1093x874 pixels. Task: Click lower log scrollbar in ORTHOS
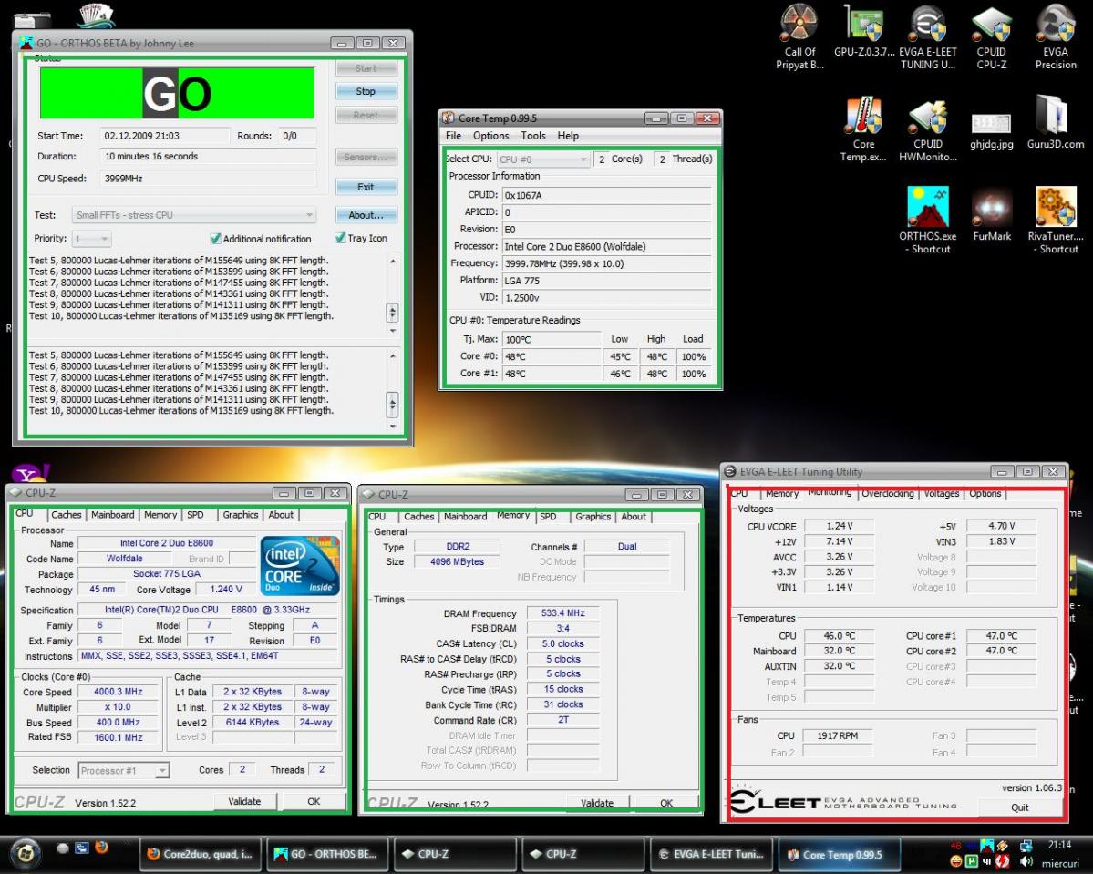point(393,389)
